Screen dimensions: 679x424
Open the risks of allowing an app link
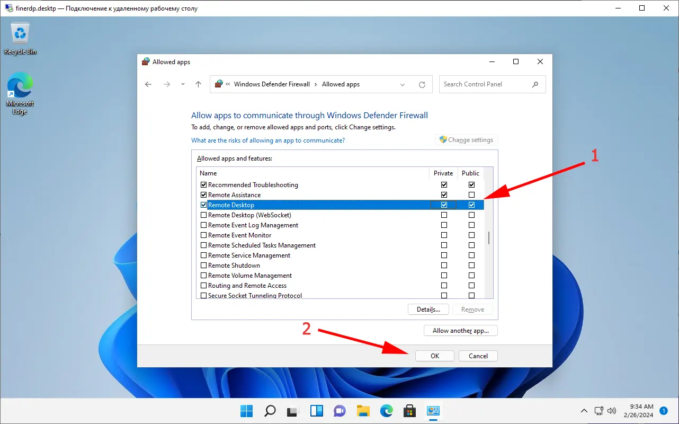pyautogui.click(x=268, y=140)
